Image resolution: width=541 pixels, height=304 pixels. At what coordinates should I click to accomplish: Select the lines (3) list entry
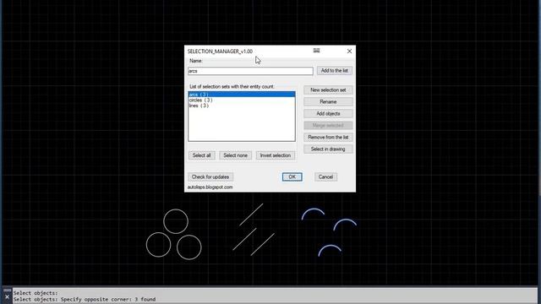pos(242,106)
